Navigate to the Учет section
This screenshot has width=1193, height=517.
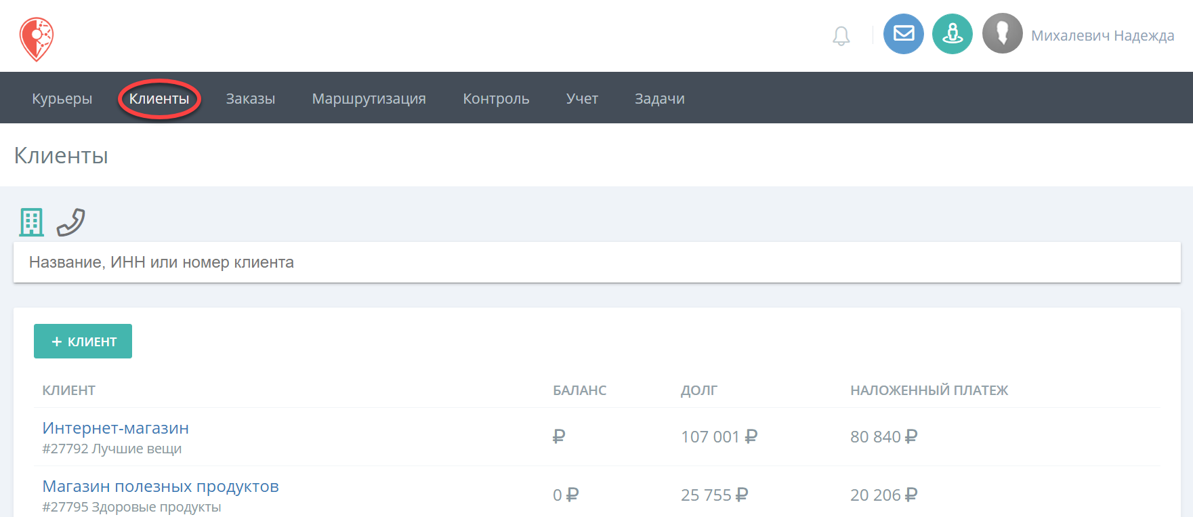(582, 99)
